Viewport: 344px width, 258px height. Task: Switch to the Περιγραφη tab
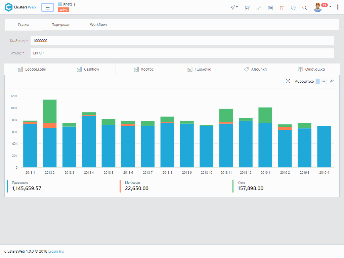pyautogui.click(x=61, y=25)
